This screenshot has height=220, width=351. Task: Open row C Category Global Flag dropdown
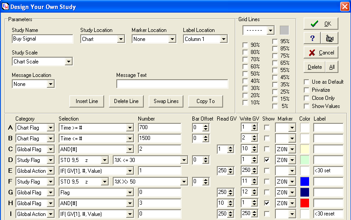50,149
